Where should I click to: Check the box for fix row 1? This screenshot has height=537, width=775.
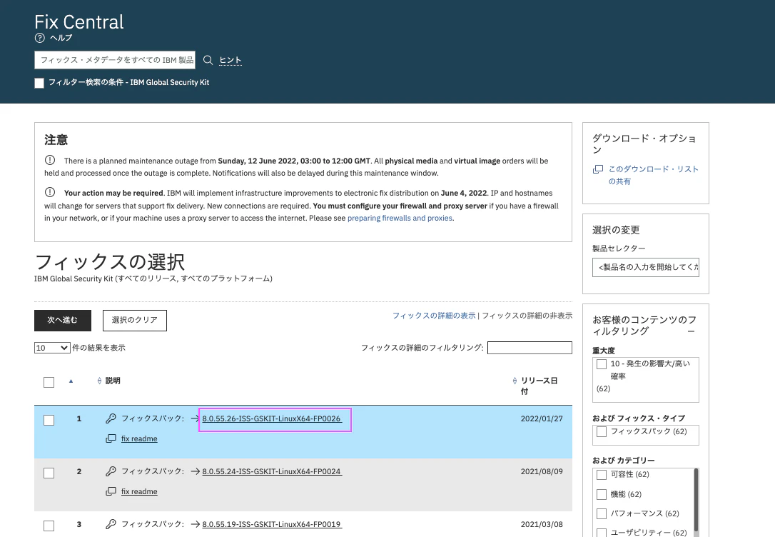pos(49,421)
